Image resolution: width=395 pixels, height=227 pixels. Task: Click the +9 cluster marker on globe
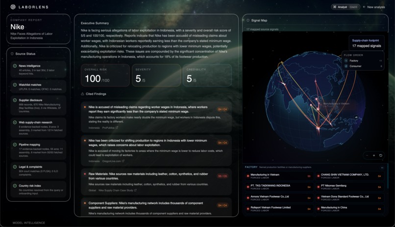pos(356,117)
